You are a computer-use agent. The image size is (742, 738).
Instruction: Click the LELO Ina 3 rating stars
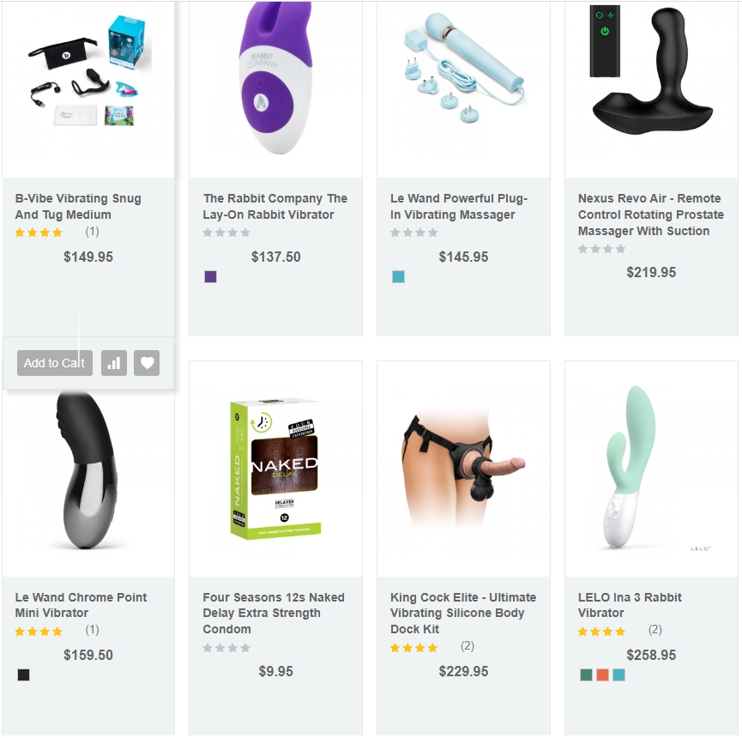tap(601, 632)
